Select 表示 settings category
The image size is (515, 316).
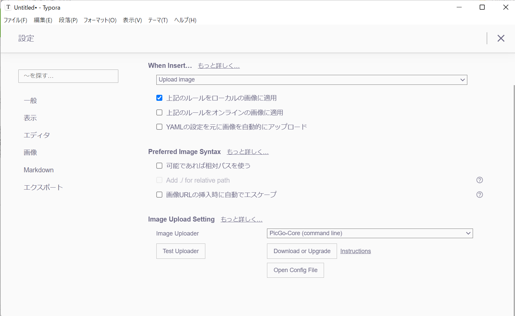(x=30, y=118)
